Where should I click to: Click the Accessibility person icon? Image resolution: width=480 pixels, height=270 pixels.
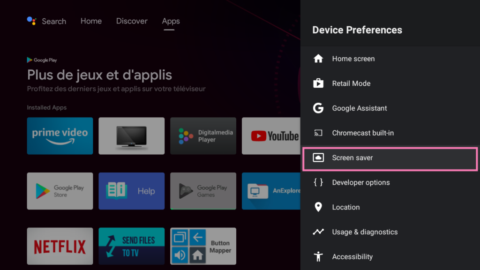[318, 256]
